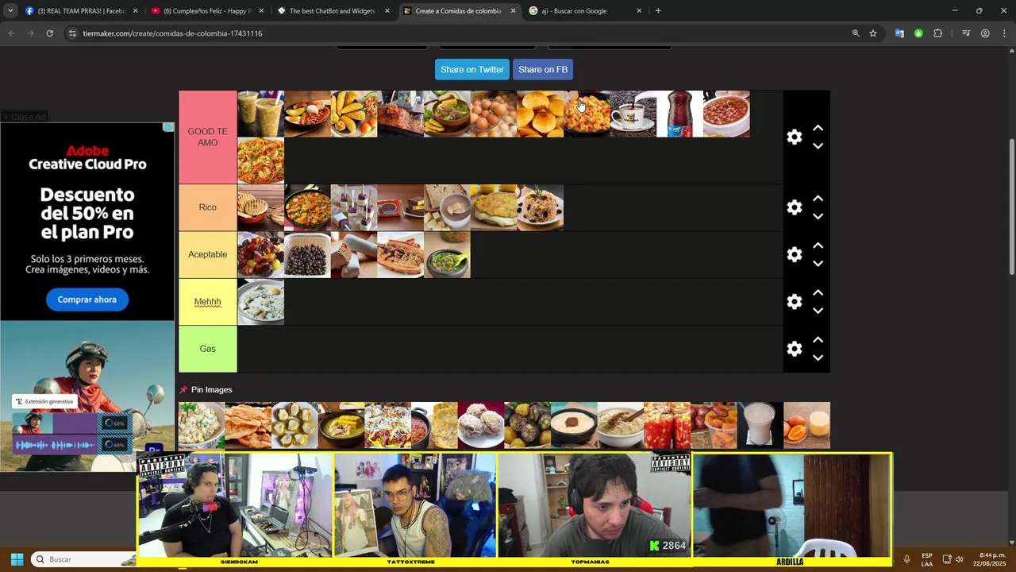This screenshot has height=572, width=1016.
Task: Select the red soda bottle image
Action: (679, 114)
